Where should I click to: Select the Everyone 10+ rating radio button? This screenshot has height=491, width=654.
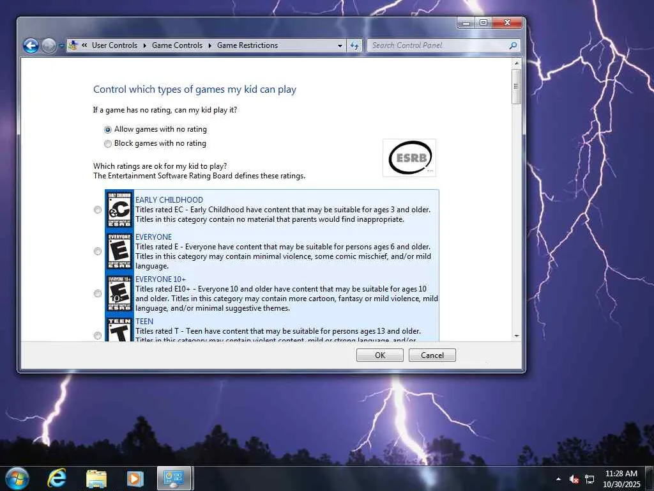coord(98,293)
